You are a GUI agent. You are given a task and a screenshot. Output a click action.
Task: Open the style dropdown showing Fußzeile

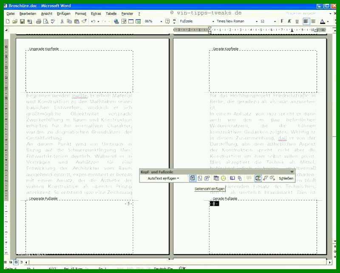[213, 22]
